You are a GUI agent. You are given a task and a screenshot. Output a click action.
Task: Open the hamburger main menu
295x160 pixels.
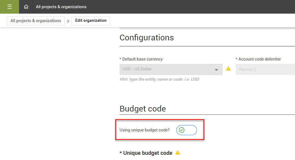point(10,7)
